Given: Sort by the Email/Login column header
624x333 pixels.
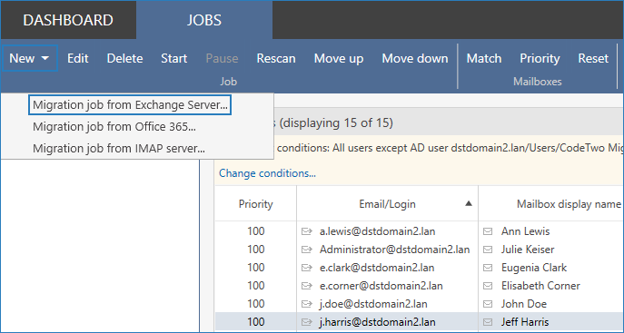Looking at the screenshot, I should click(387, 204).
